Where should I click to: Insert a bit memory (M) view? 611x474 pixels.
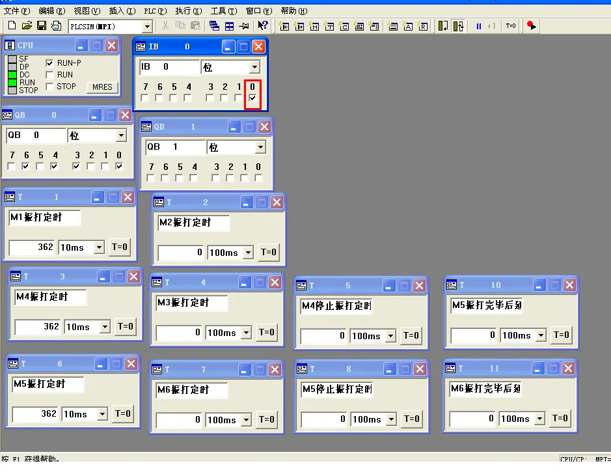314,26
